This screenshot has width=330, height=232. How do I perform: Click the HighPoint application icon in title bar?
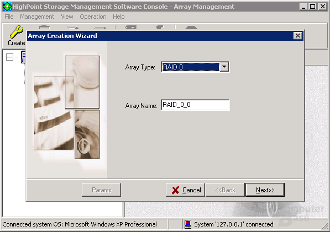coord(7,7)
